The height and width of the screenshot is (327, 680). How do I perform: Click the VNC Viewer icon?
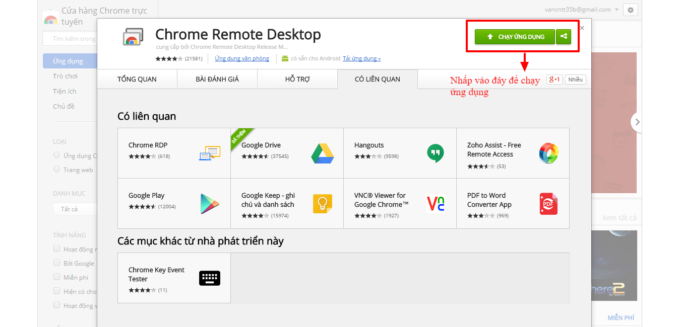[436, 204]
